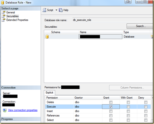This screenshot has height=124, width=154.
Task: Click the Deny column header
Action: tap(144, 98)
